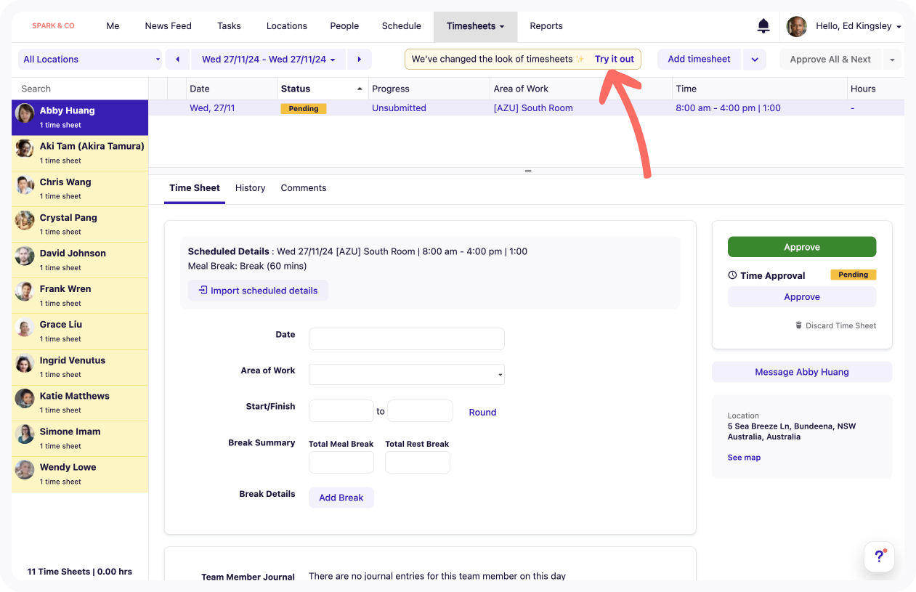Click the Spark & Co logo
Viewport: 916px width, 592px height.
53,26
